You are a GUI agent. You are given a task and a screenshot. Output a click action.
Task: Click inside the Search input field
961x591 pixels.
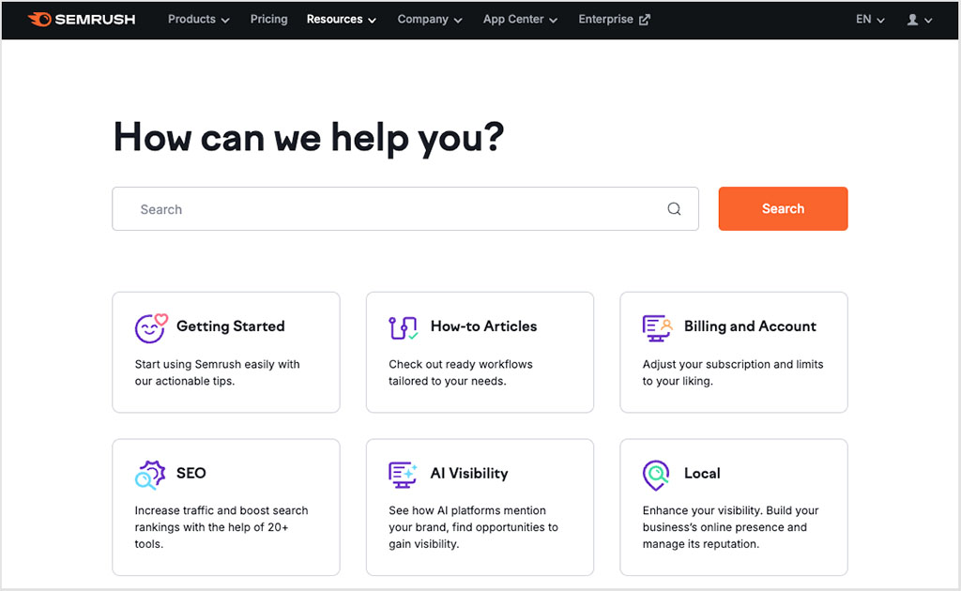(375, 208)
